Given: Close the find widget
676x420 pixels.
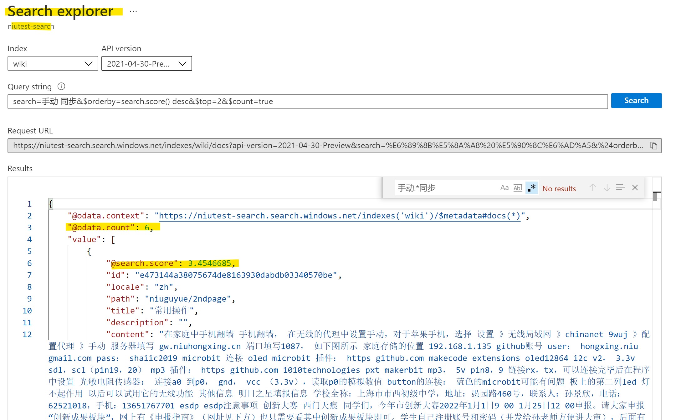Looking at the screenshot, I should click(x=635, y=187).
